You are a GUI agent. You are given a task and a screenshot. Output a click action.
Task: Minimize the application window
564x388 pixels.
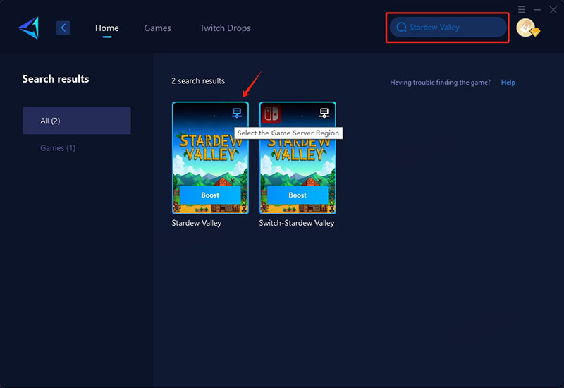537,10
